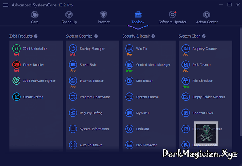Click the System Information text
The image size is (242, 166).
coord(94,129)
